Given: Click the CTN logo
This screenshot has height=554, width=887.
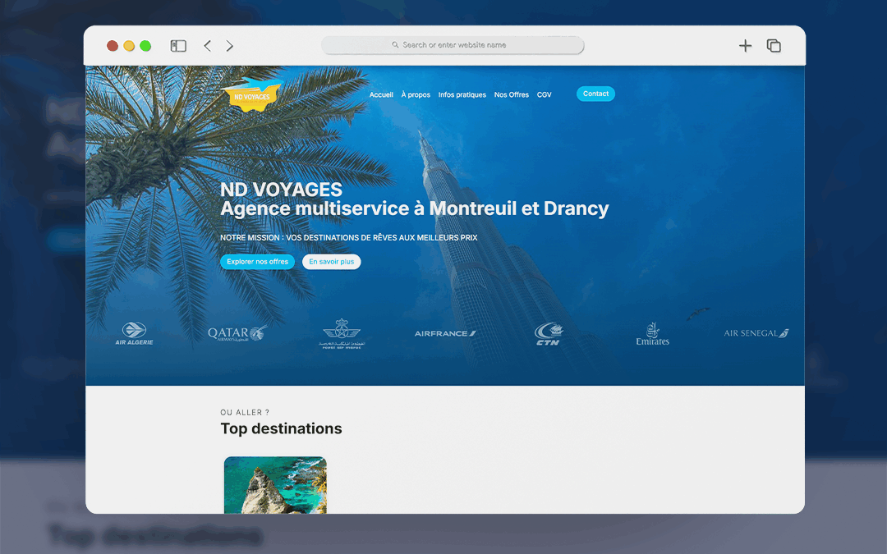Looking at the screenshot, I should click(548, 333).
